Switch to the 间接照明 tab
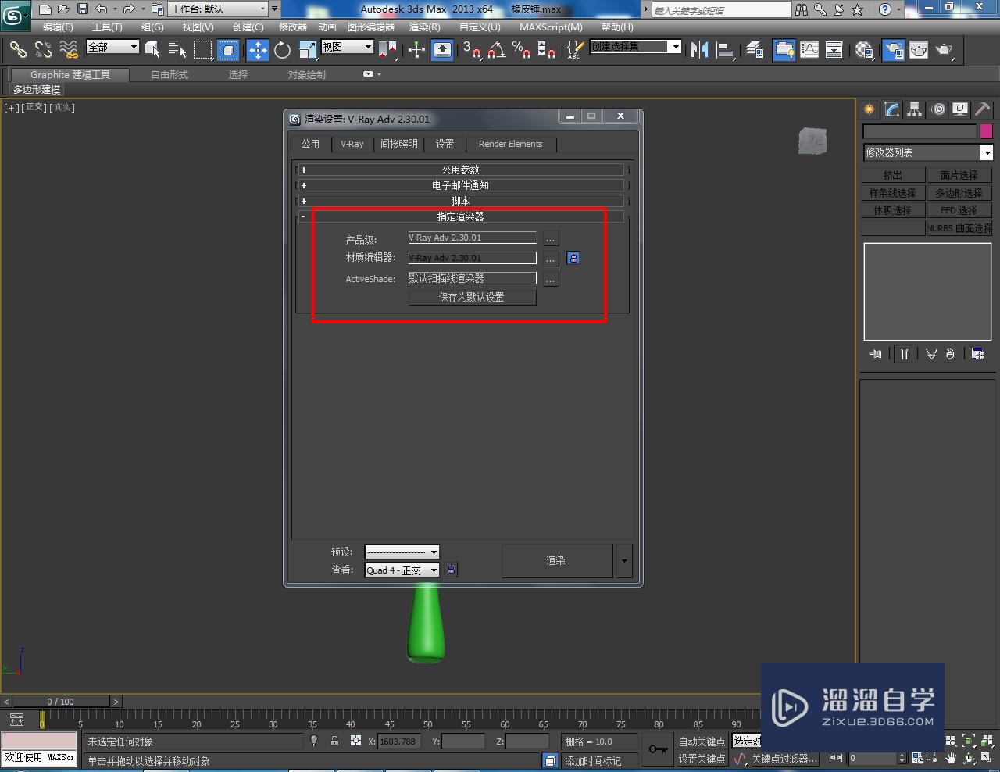 pos(399,144)
